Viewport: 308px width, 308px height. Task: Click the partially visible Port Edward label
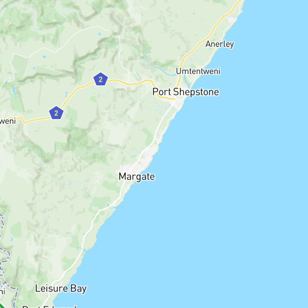point(49,307)
